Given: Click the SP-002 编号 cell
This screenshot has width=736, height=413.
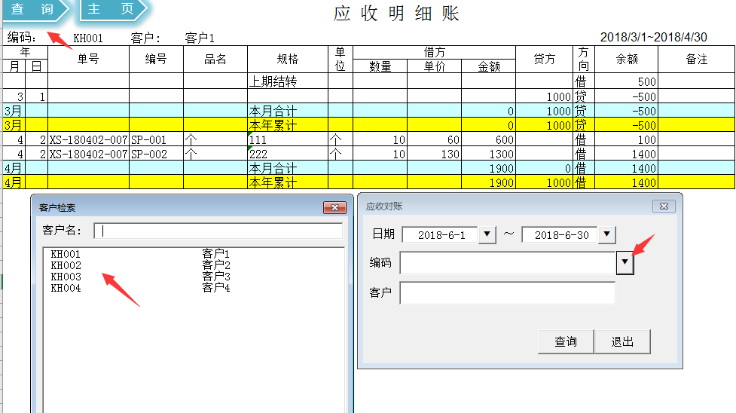Looking at the screenshot, I should coord(156,154).
